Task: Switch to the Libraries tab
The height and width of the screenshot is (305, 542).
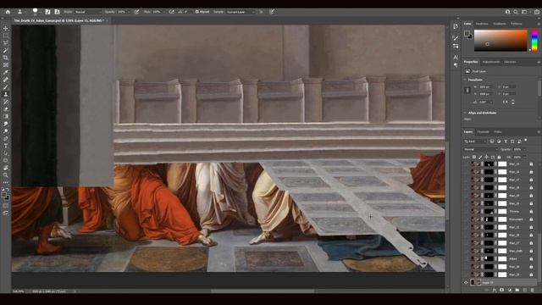Action: click(510, 62)
